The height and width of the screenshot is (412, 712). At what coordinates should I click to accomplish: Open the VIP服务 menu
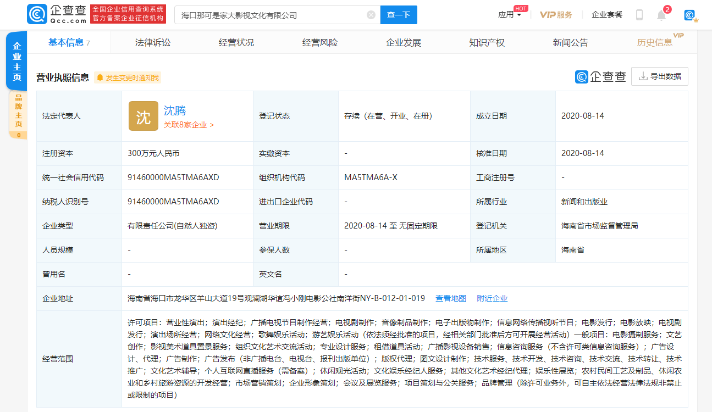pyautogui.click(x=556, y=14)
